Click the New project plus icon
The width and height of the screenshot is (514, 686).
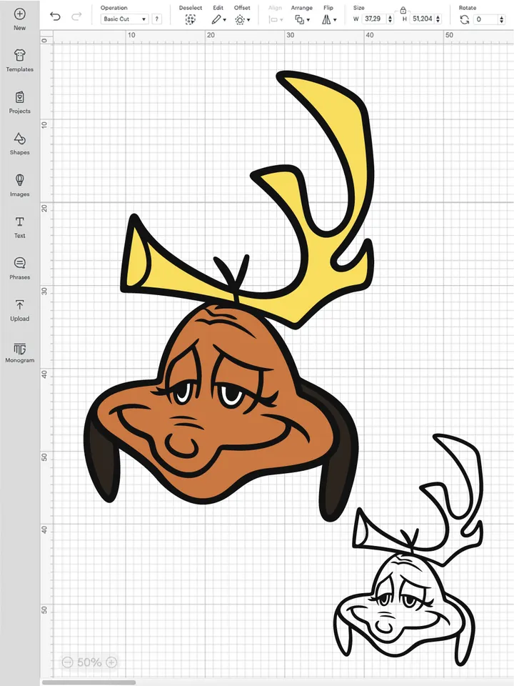pyautogui.click(x=19, y=14)
